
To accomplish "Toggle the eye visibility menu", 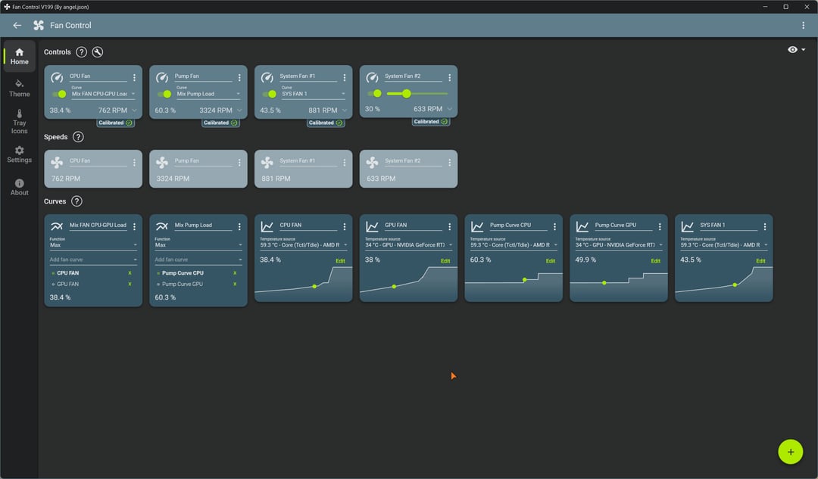I will tap(796, 49).
